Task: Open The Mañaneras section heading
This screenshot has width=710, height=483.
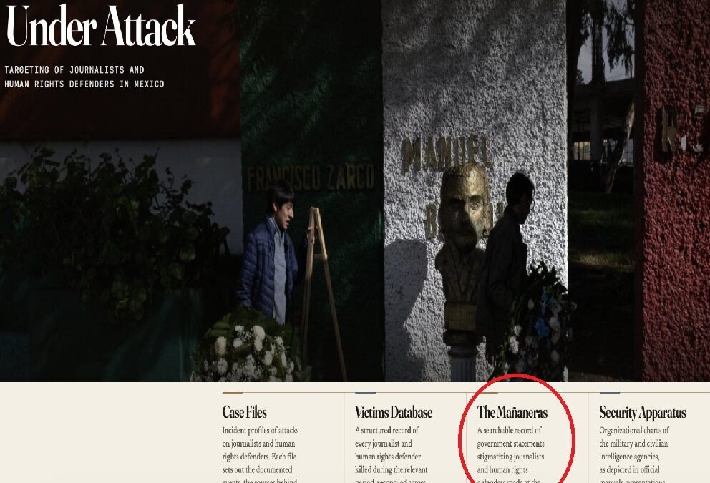Action: (x=512, y=412)
